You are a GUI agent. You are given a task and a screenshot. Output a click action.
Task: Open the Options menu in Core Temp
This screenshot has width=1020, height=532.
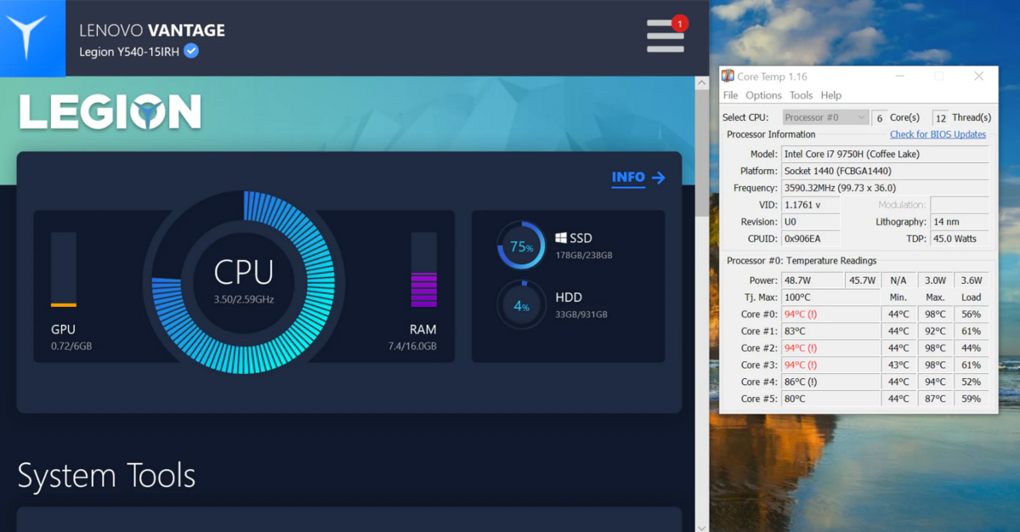tap(763, 95)
